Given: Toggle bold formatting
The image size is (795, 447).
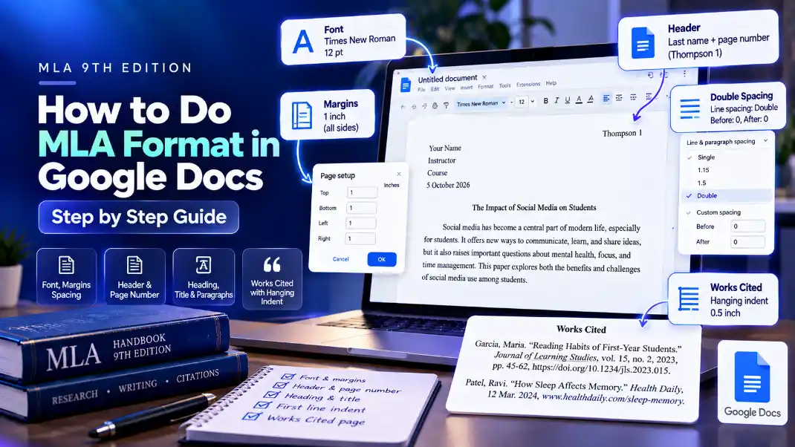Looking at the screenshot, I should coord(545,101).
